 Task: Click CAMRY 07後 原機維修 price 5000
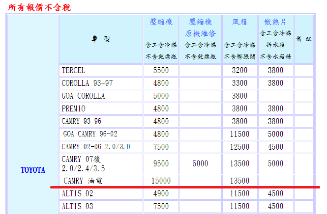point(200,163)
